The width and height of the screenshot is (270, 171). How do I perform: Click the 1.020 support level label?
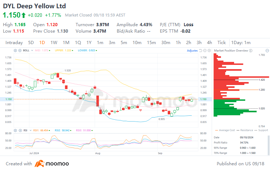point(262,108)
